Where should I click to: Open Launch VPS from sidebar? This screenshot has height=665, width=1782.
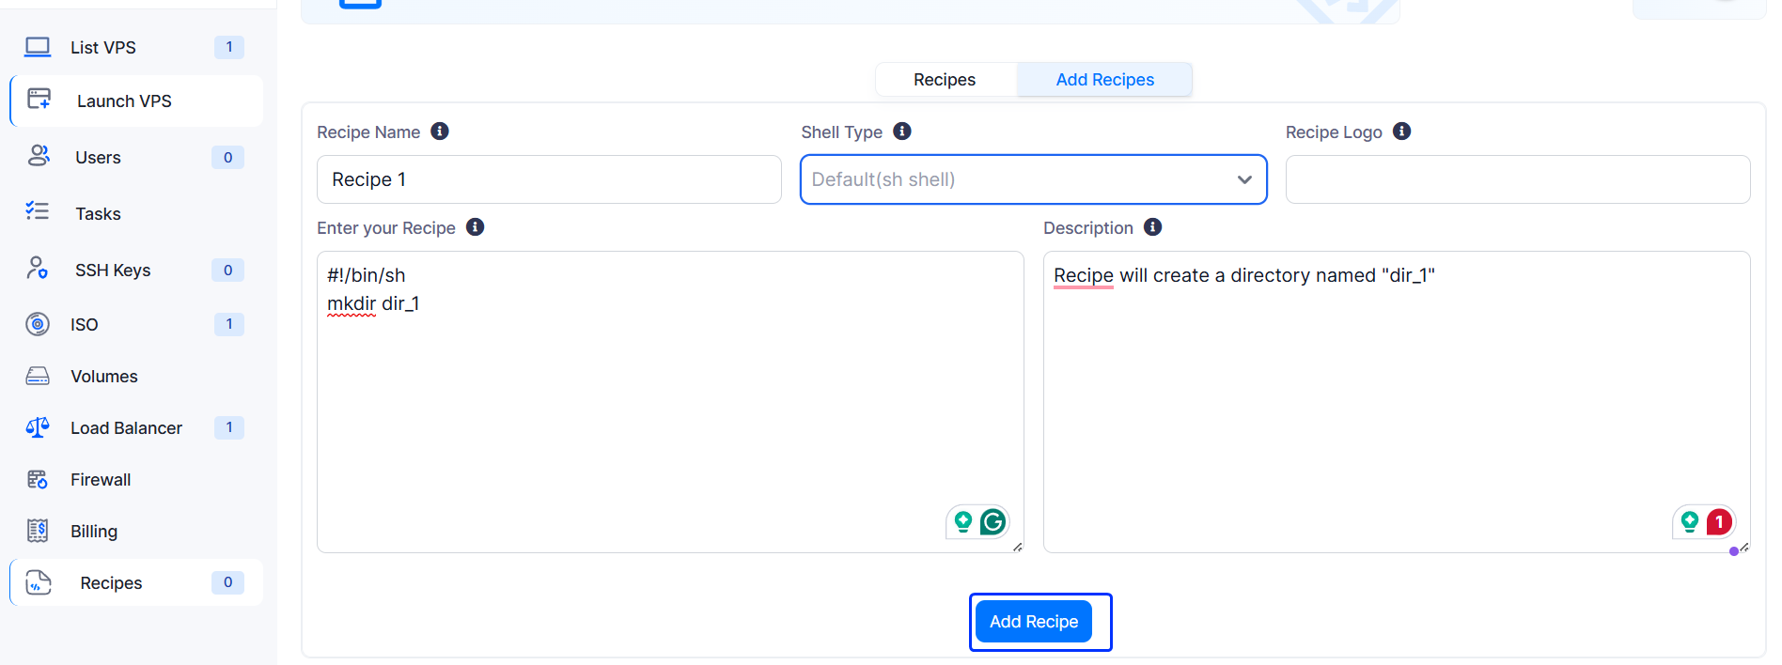[123, 101]
